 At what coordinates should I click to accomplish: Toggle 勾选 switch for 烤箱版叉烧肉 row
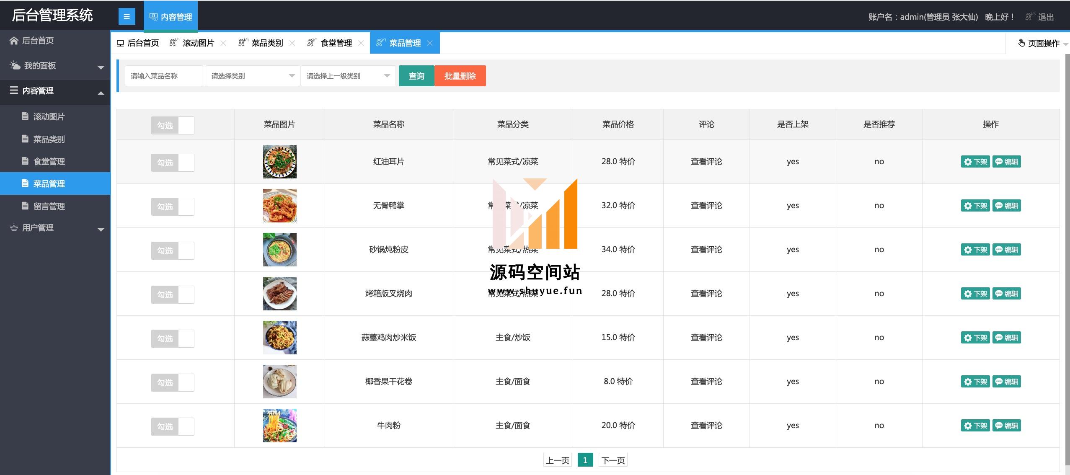point(173,294)
